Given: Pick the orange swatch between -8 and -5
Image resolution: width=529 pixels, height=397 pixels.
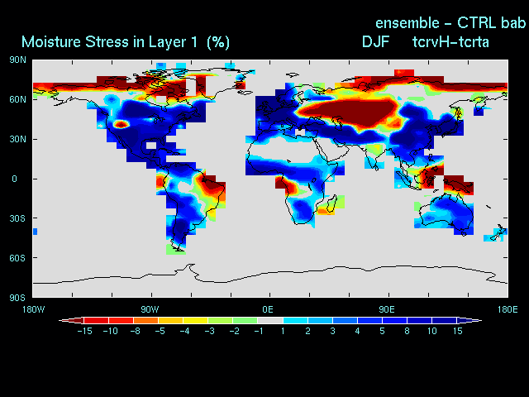Looking at the screenshot, I should [146, 320].
